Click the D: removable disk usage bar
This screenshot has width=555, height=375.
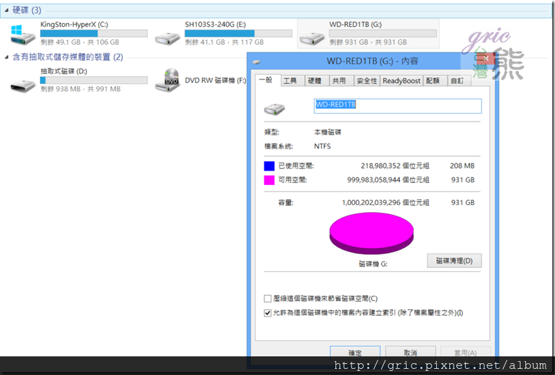(x=94, y=80)
